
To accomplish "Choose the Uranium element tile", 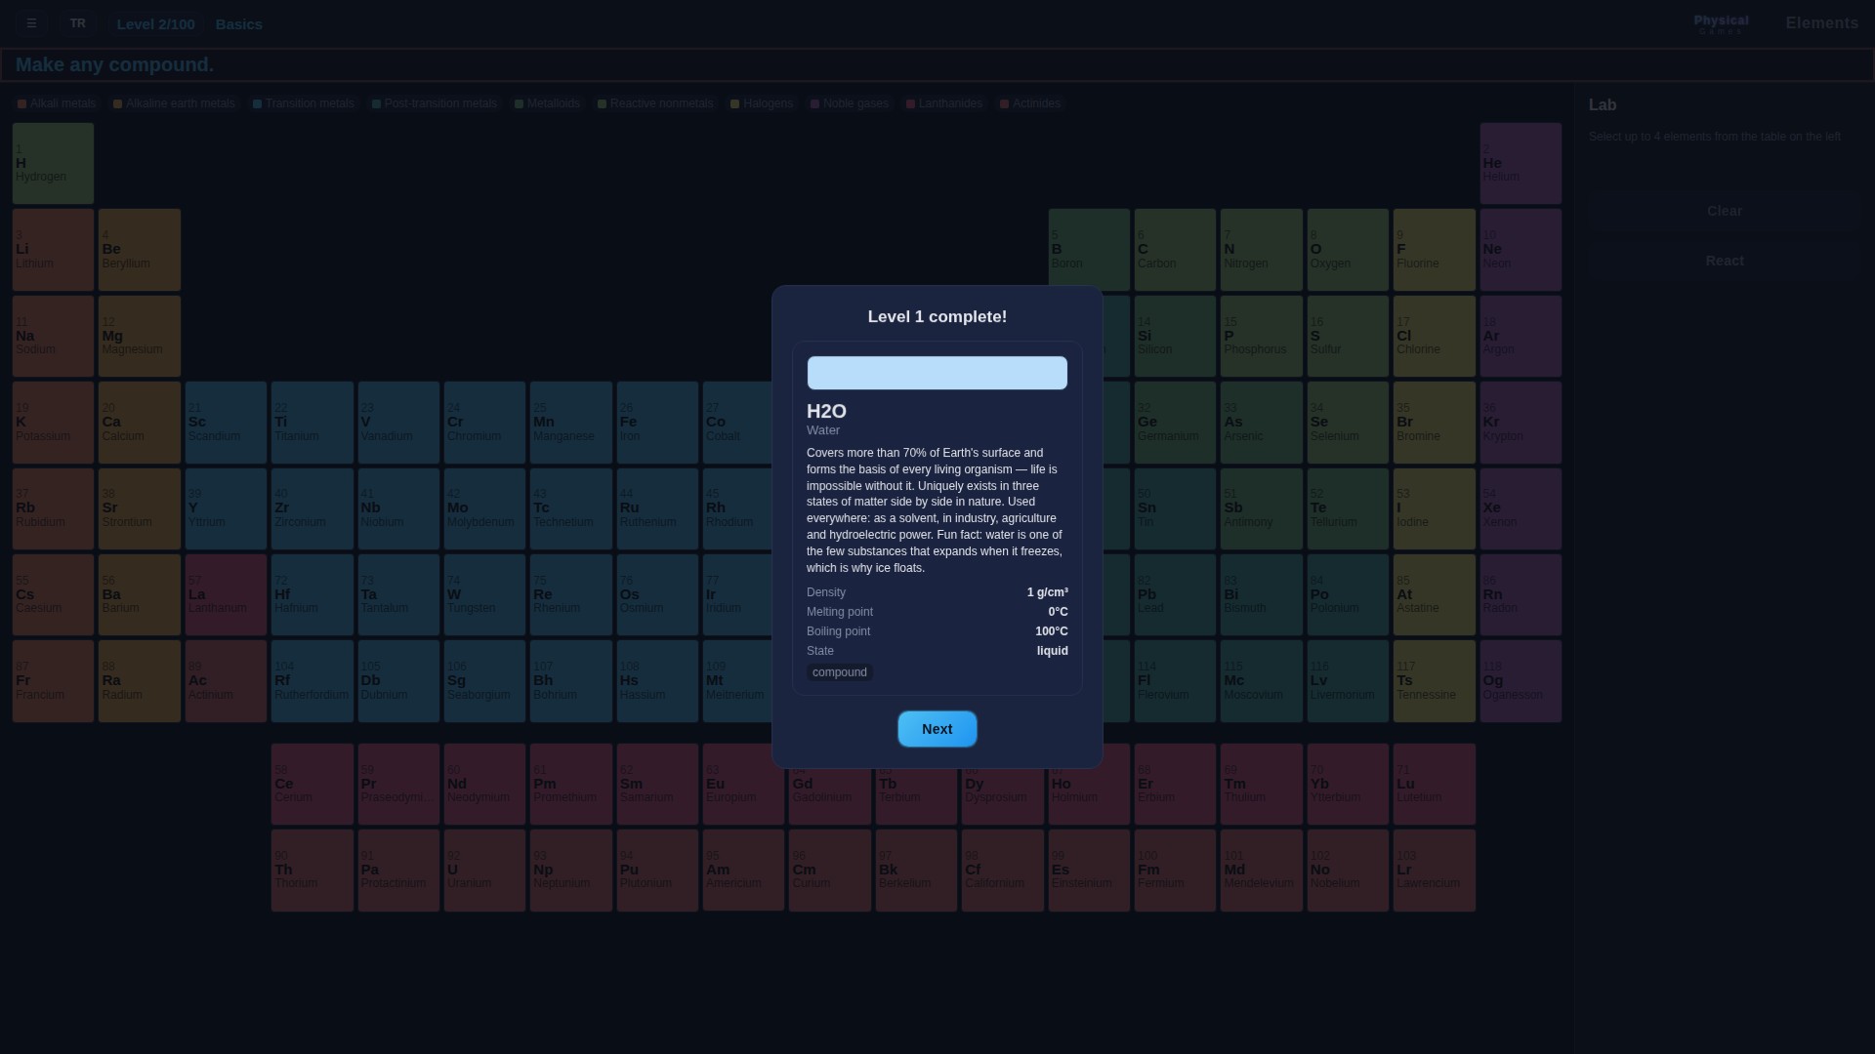I will tap(484, 871).
